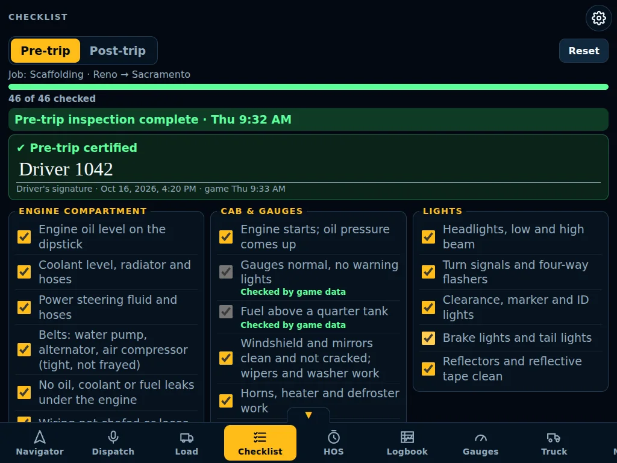Open the Navigator tab in bottom bar
Viewport: 617px width, 463px height.
pyautogui.click(x=40, y=443)
